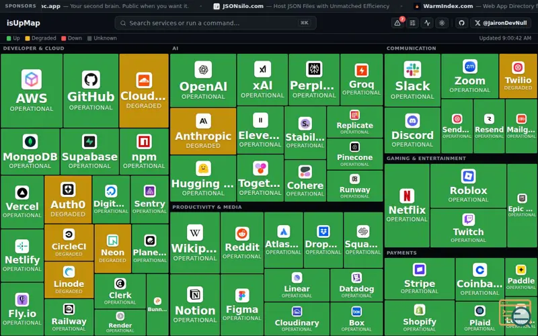Click the Anthropic logo icon

[x=203, y=121]
